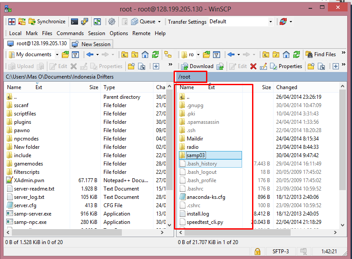Open in PuTTY icon
The width and height of the screenshot is (352, 259).
[85, 22]
